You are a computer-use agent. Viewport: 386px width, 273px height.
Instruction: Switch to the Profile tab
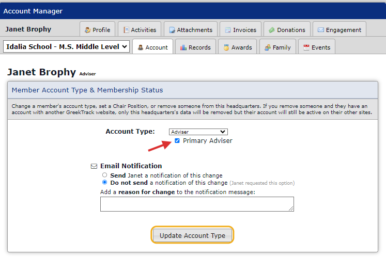coord(98,30)
